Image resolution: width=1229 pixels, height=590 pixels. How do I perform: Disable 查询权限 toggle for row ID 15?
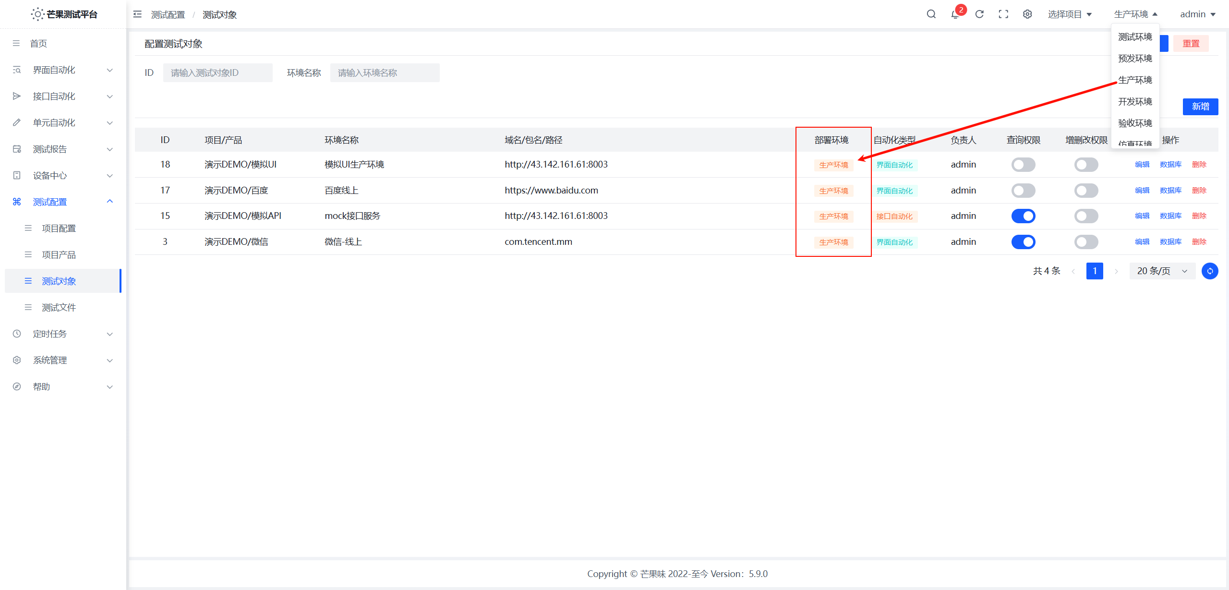point(1023,216)
